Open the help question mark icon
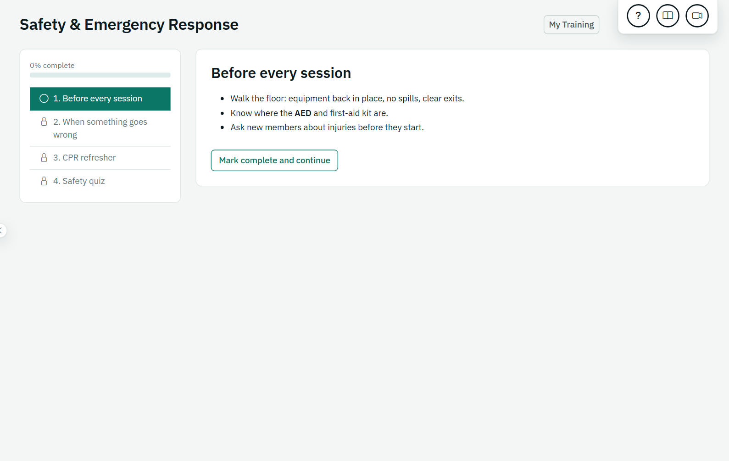 [x=638, y=16]
